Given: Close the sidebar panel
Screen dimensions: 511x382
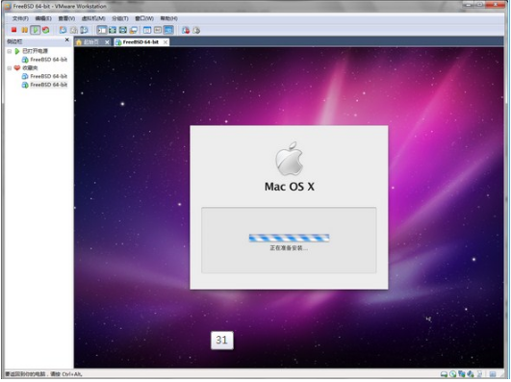Looking at the screenshot, I should click(x=66, y=39).
